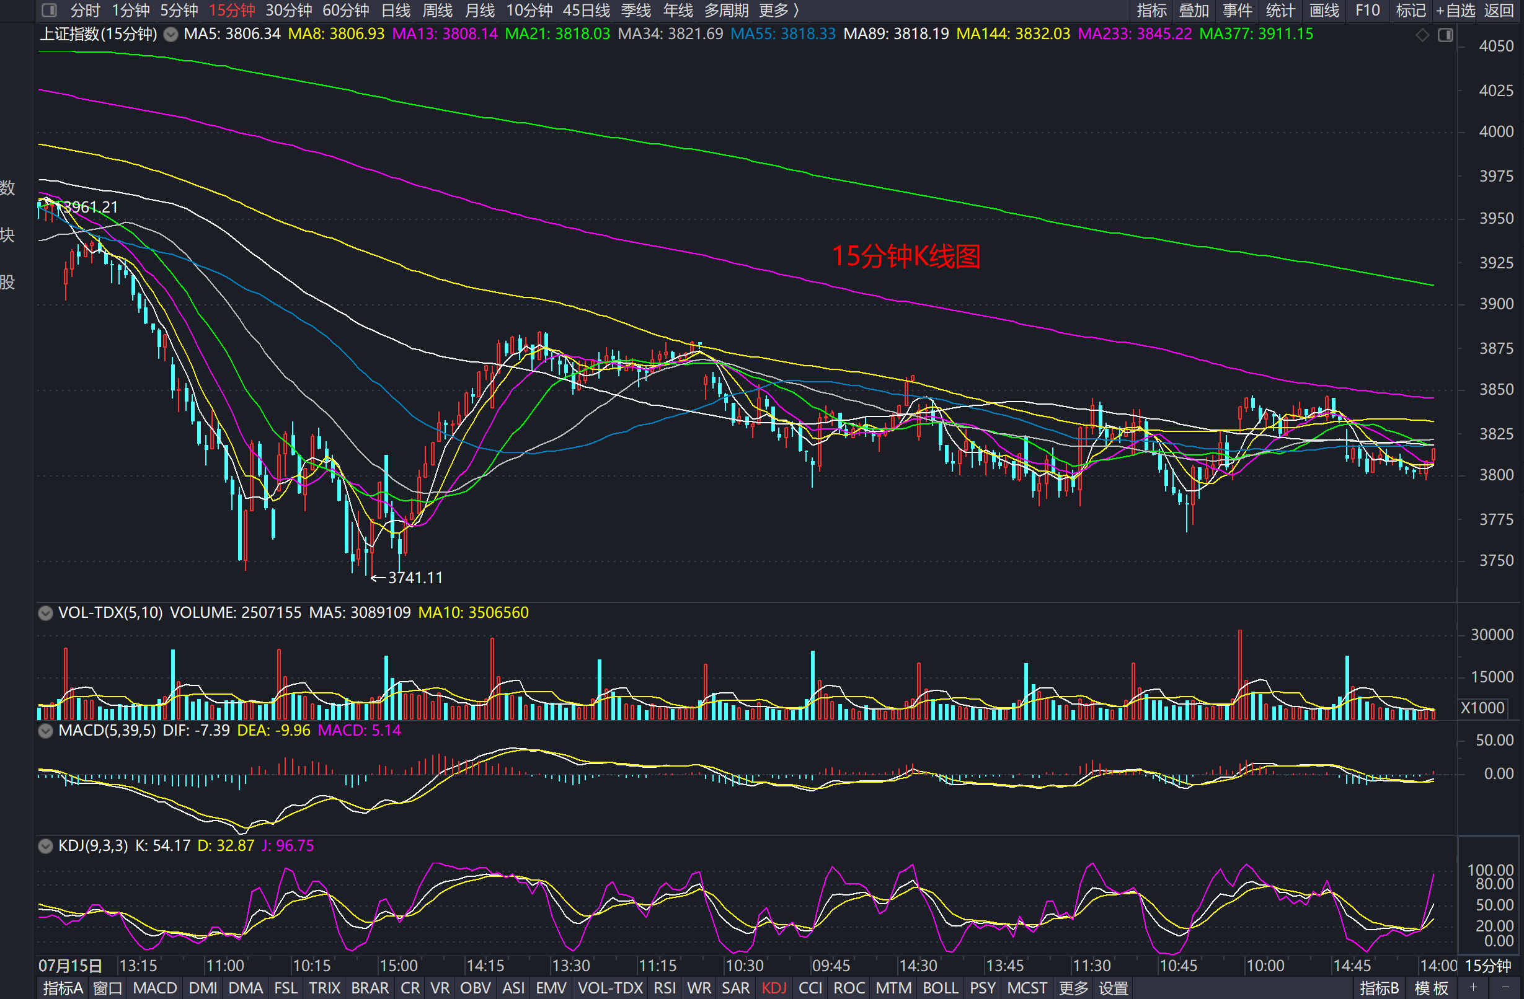Open the KDJ(9,3,3) panel dropdown arrow

(x=45, y=846)
